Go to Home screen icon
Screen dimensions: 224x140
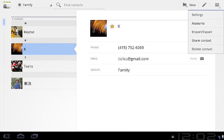point(21,136)
